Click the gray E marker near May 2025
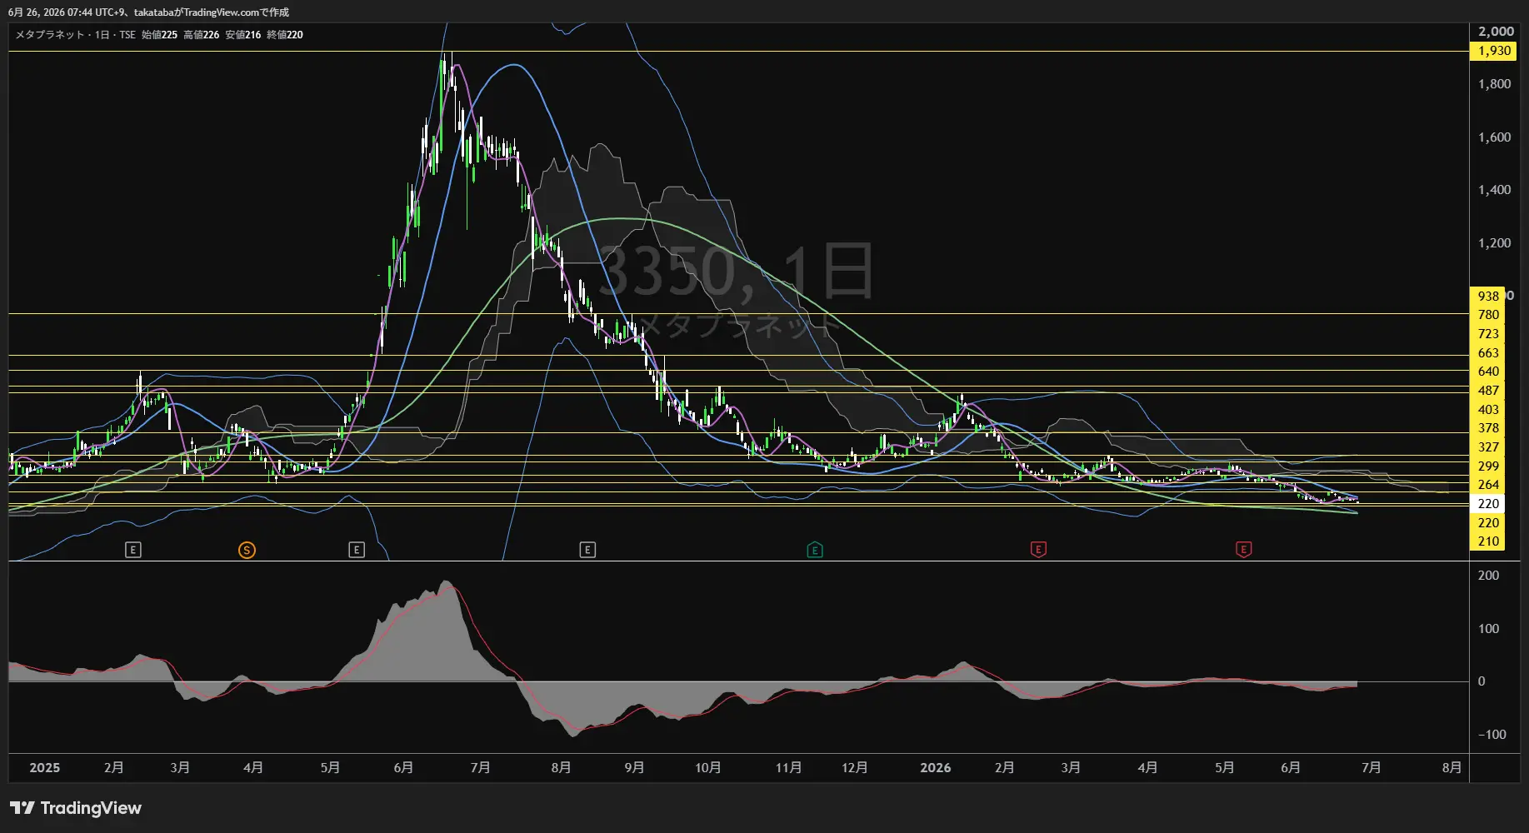This screenshot has width=1529, height=833. (357, 550)
